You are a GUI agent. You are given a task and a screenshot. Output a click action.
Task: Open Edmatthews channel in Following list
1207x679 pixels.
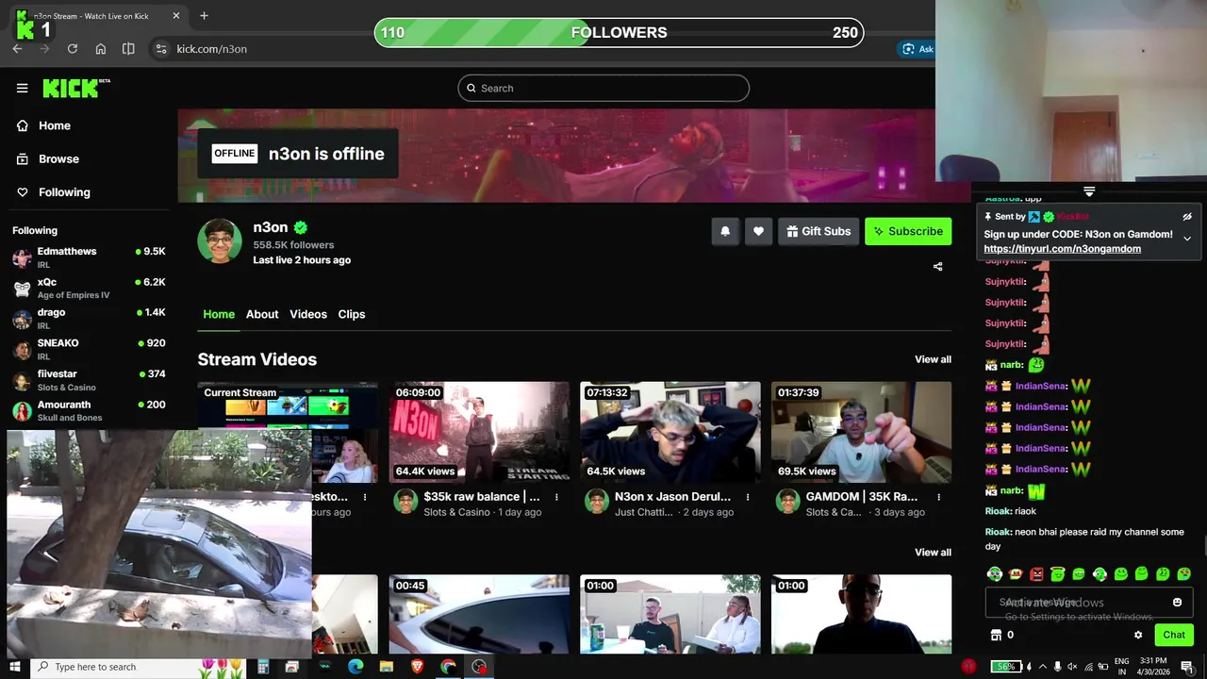tap(89, 257)
